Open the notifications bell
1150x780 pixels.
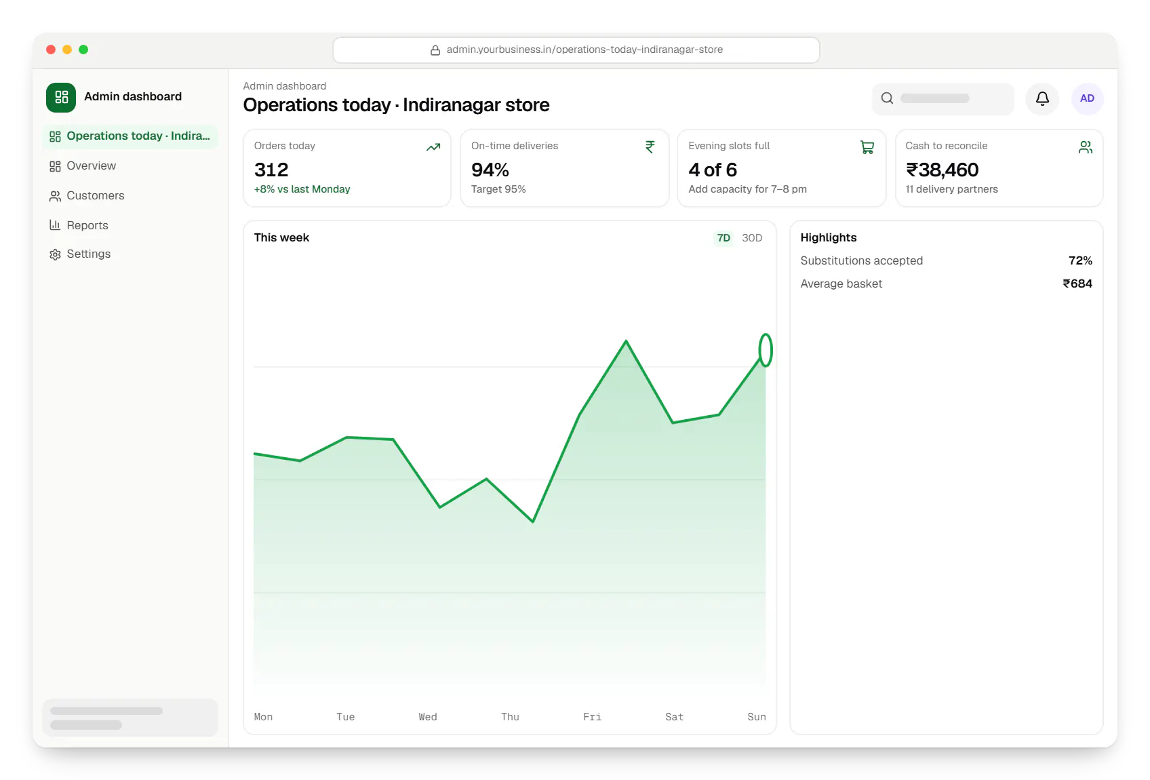click(x=1042, y=98)
